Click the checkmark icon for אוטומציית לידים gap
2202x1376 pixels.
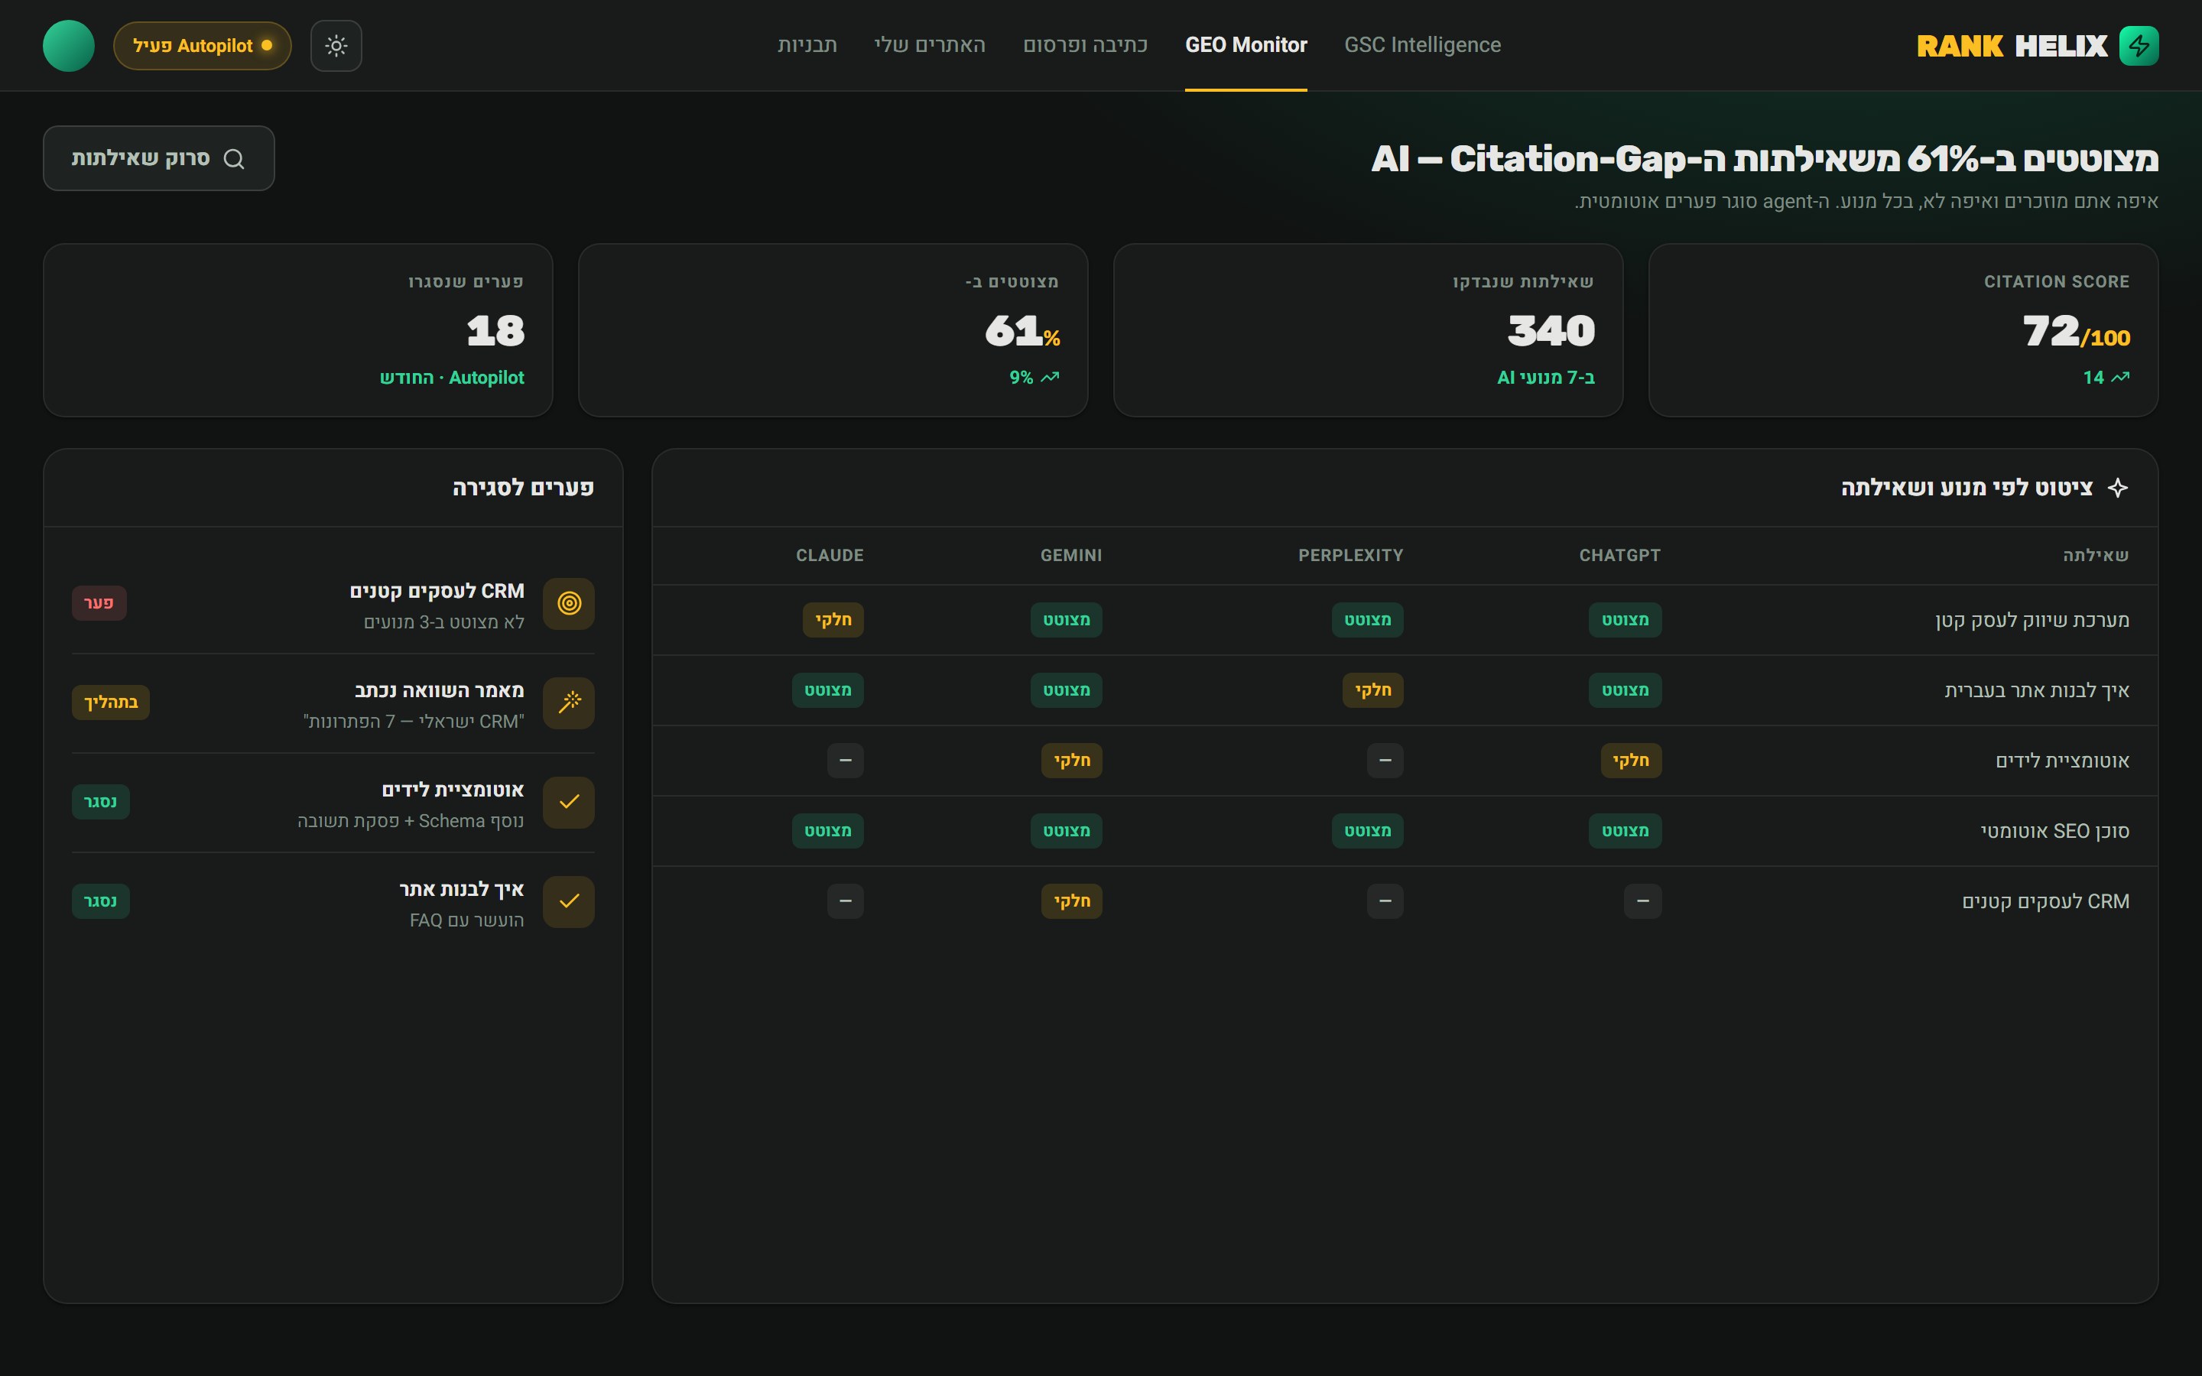[569, 802]
